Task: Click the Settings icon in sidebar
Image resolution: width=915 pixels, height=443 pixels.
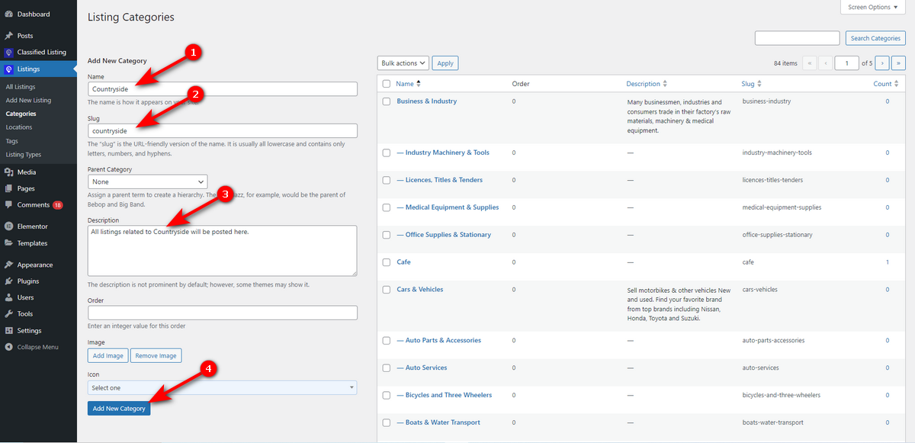Action: pos(8,331)
